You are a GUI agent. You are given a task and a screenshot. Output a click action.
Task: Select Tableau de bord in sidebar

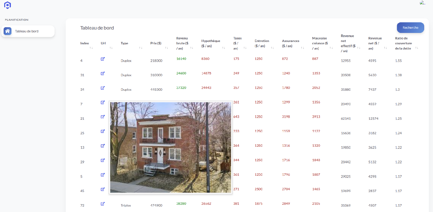tap(28, 31)
